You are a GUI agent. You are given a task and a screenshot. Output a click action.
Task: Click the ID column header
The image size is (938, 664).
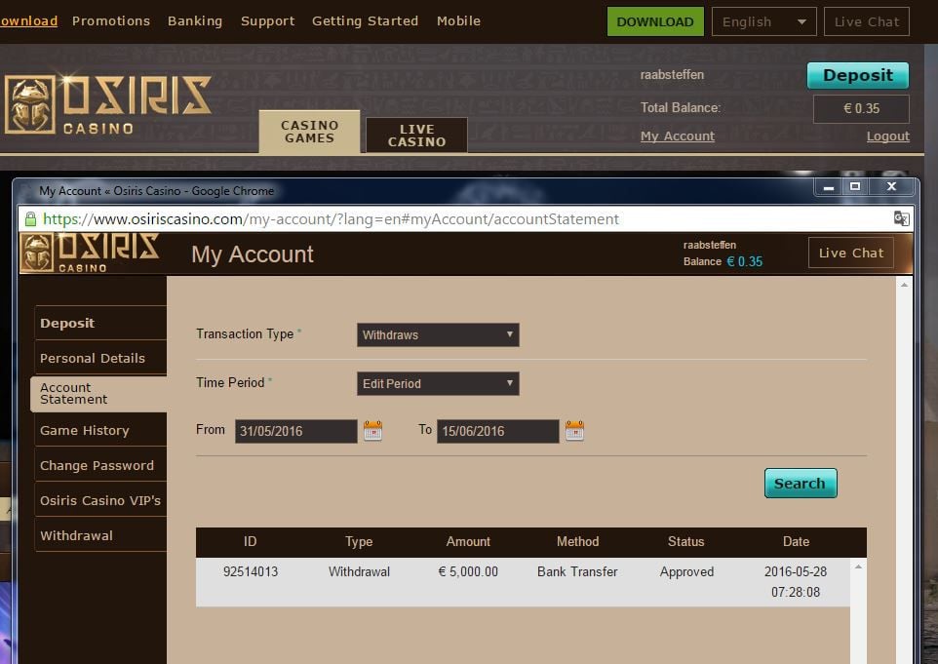pos(250,541)
